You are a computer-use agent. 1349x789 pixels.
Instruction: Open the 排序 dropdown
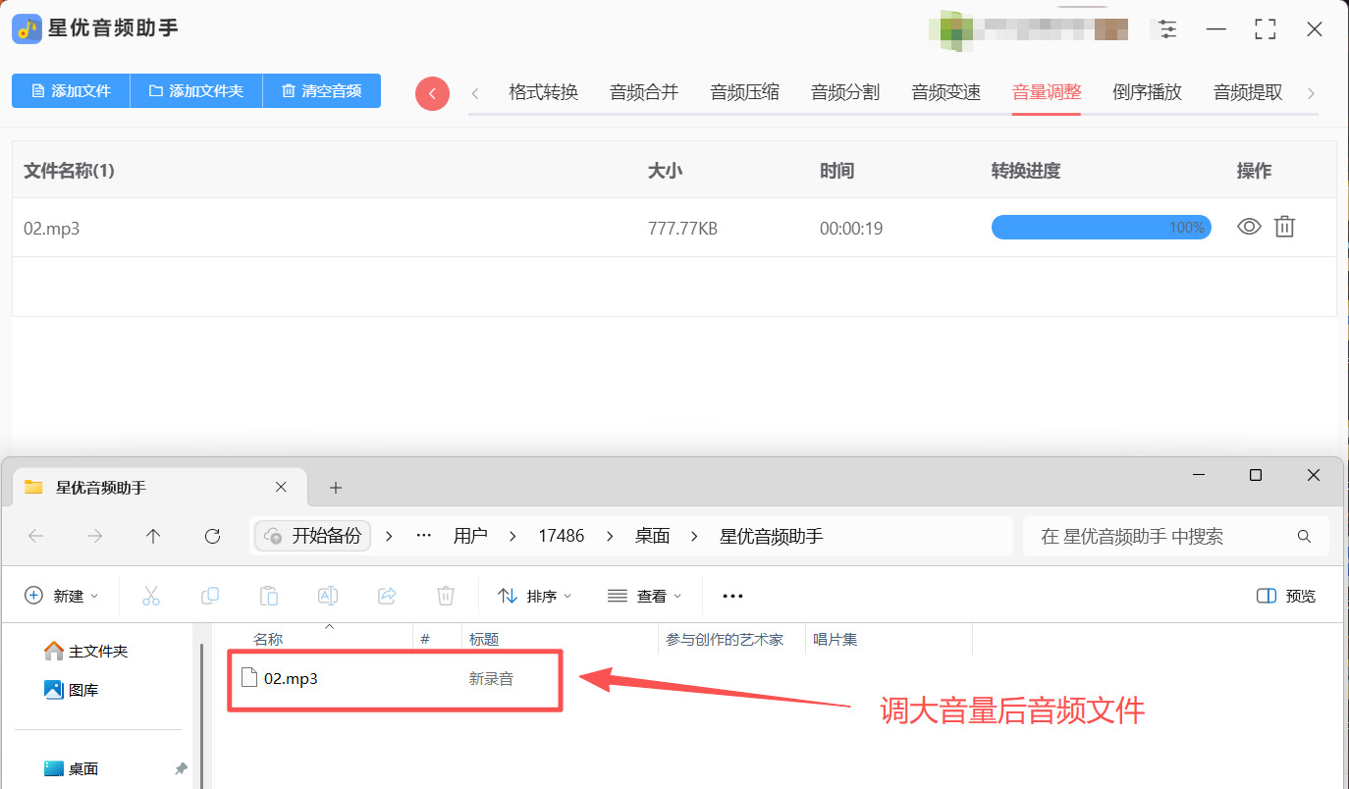(x=534, y=596)
